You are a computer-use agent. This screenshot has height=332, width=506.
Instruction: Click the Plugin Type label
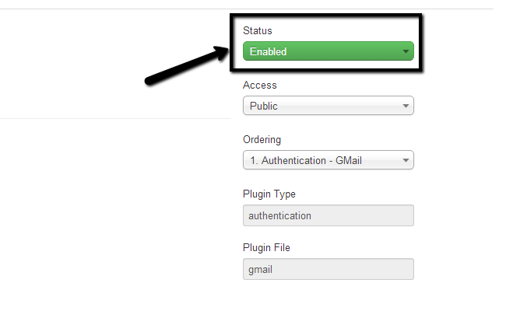click(269, 194)
